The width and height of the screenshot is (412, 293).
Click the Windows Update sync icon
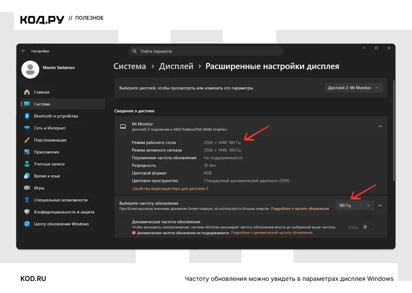[27, 224]
